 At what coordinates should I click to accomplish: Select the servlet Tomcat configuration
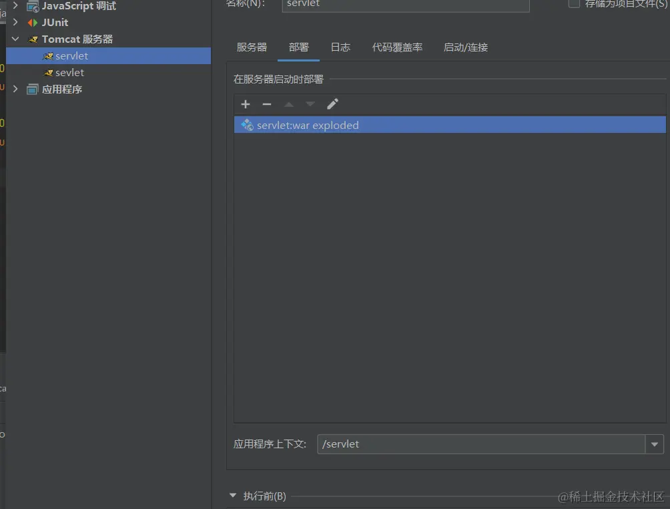pyautogui.click(x=109, y=56)
